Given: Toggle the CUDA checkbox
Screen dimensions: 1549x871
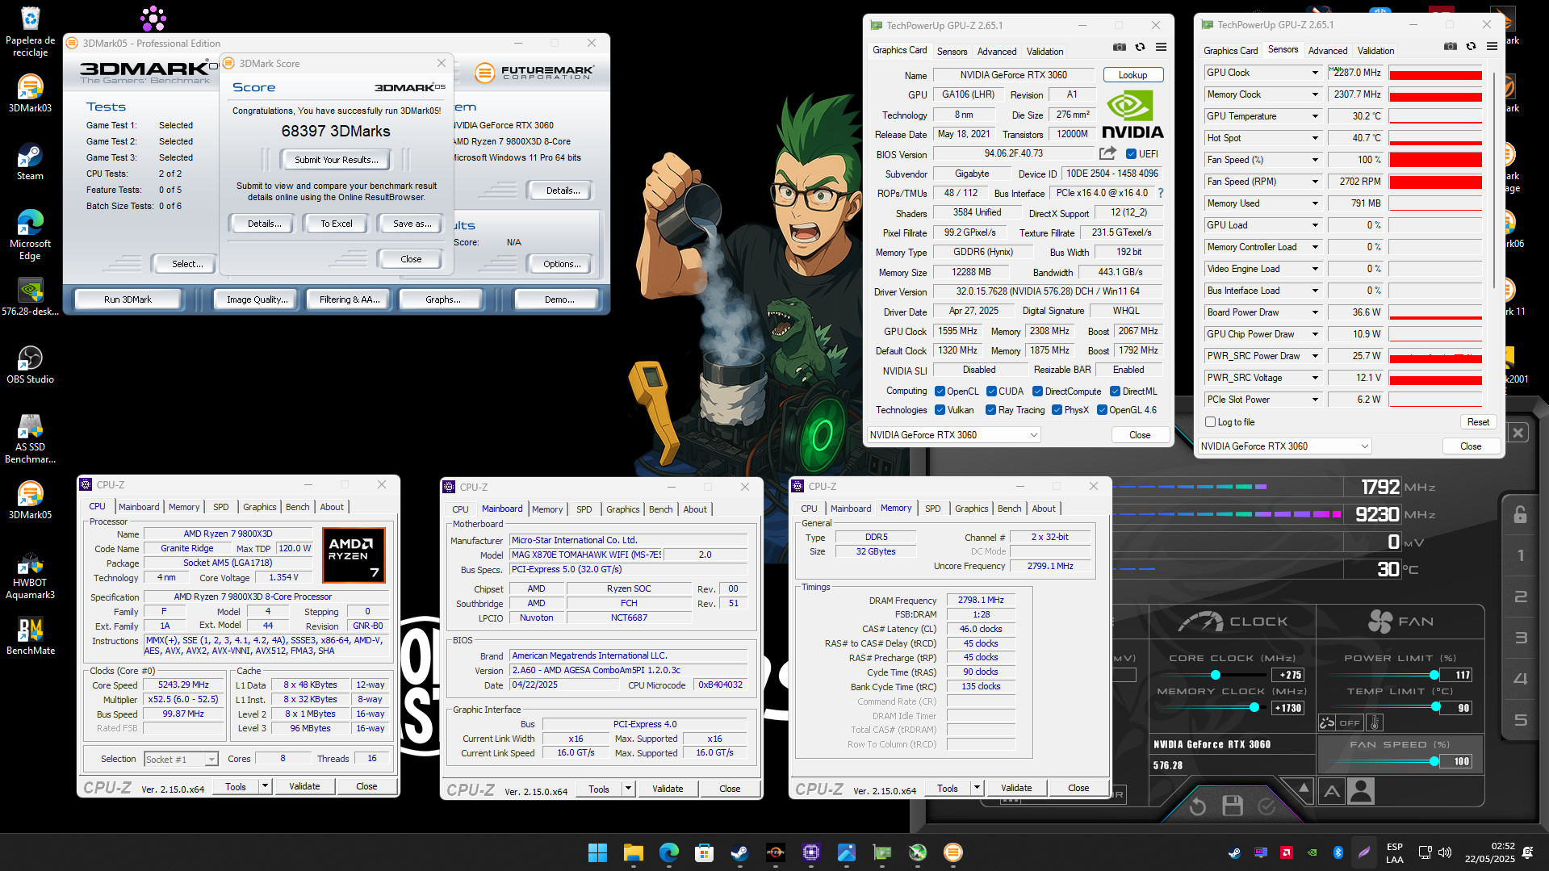Looking at the screenshot, I should click(x=991, y=392).
